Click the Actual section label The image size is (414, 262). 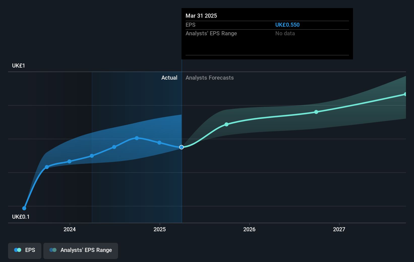click(x=169, y=78)
